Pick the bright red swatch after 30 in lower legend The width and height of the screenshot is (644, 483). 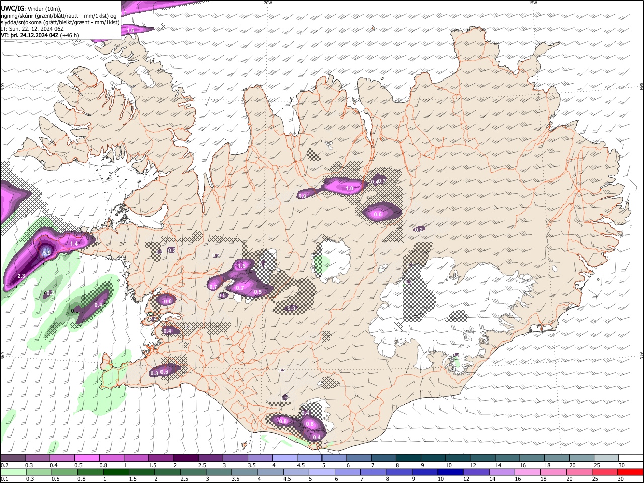click(x=630, y=472)
